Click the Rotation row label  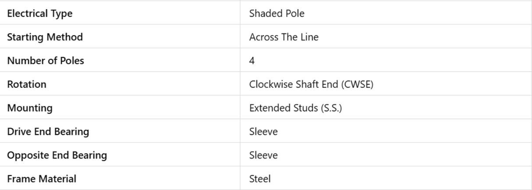click(x=27, y=84)
